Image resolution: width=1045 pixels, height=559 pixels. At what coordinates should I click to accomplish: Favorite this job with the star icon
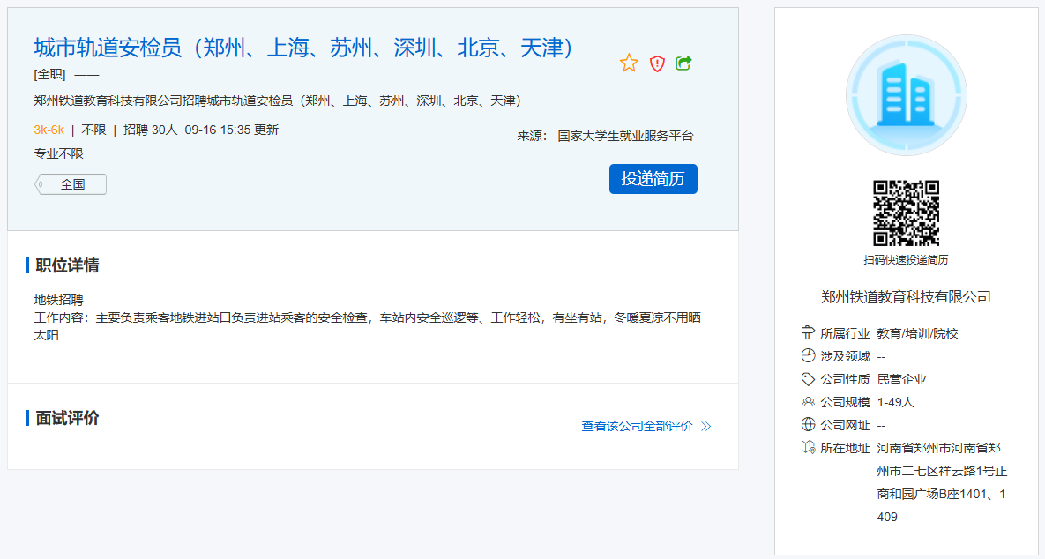[629, 63]
